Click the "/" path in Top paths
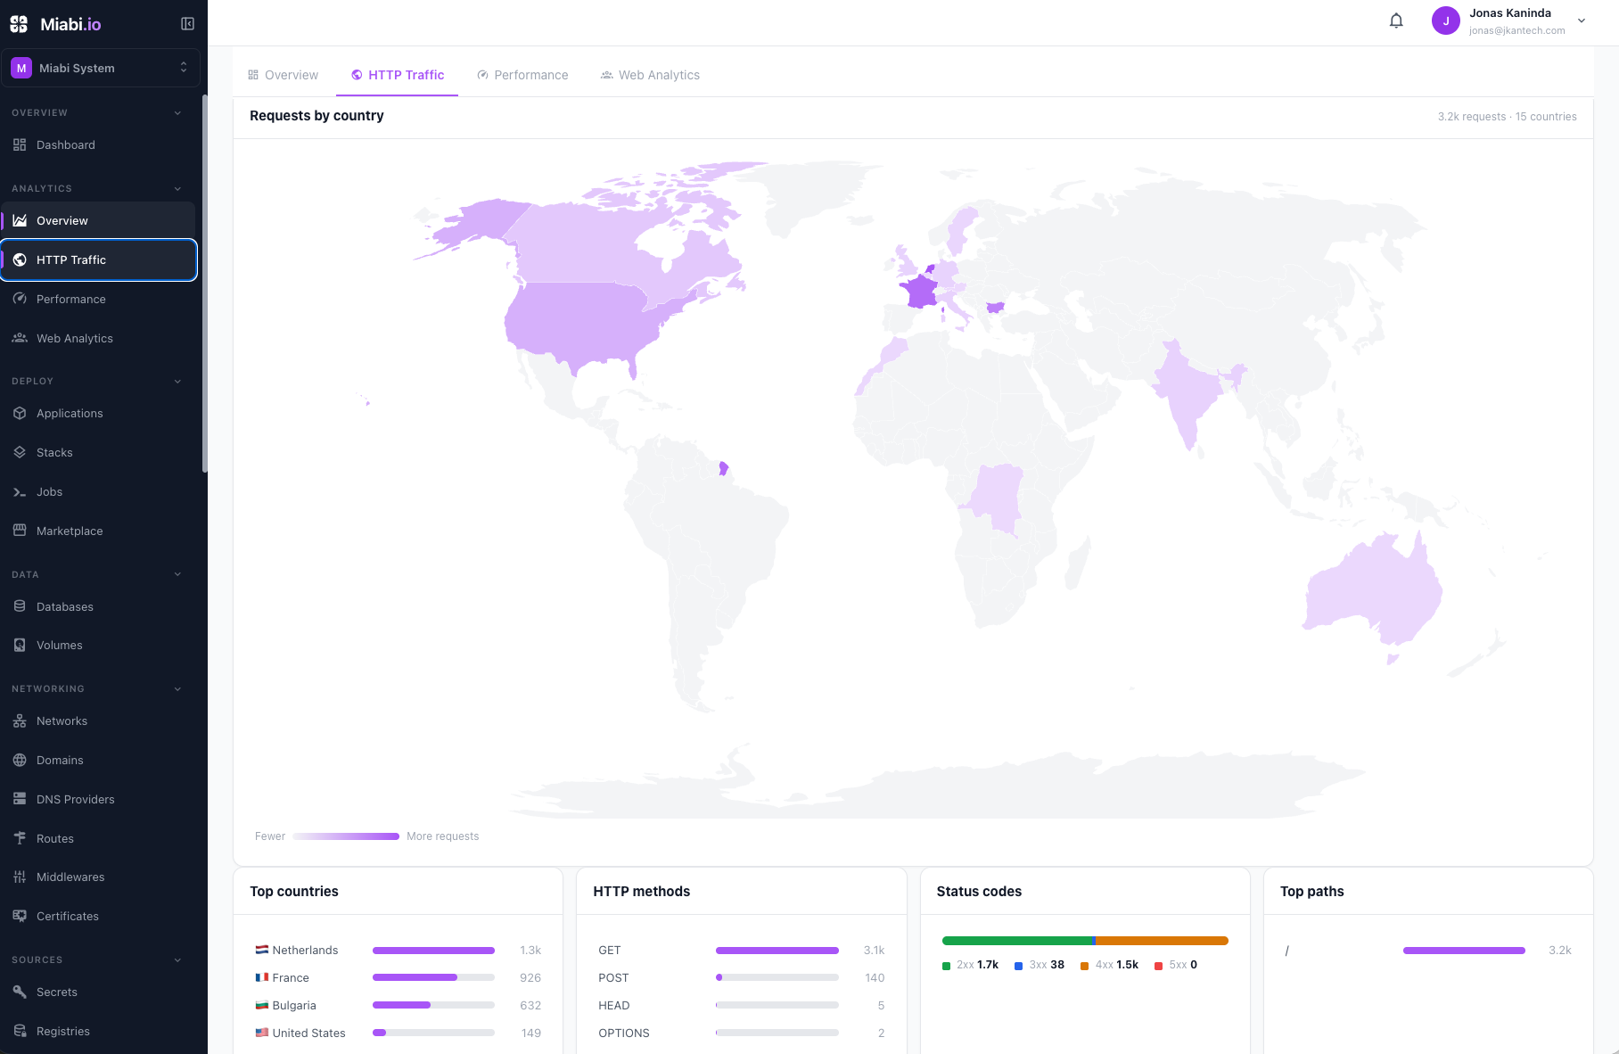 [x=1286, y=951]
